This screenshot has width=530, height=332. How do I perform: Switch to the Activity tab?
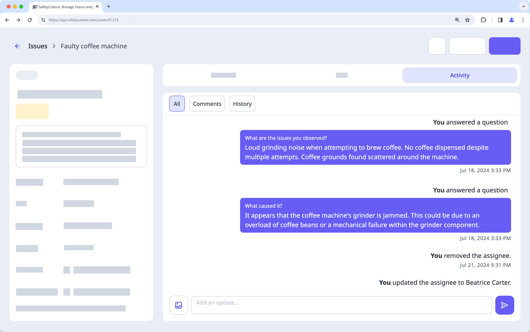[x=460, y=75]
